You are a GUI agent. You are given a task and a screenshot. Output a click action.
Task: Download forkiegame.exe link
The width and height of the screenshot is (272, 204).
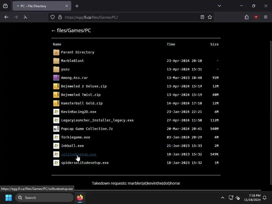[75, 137]
